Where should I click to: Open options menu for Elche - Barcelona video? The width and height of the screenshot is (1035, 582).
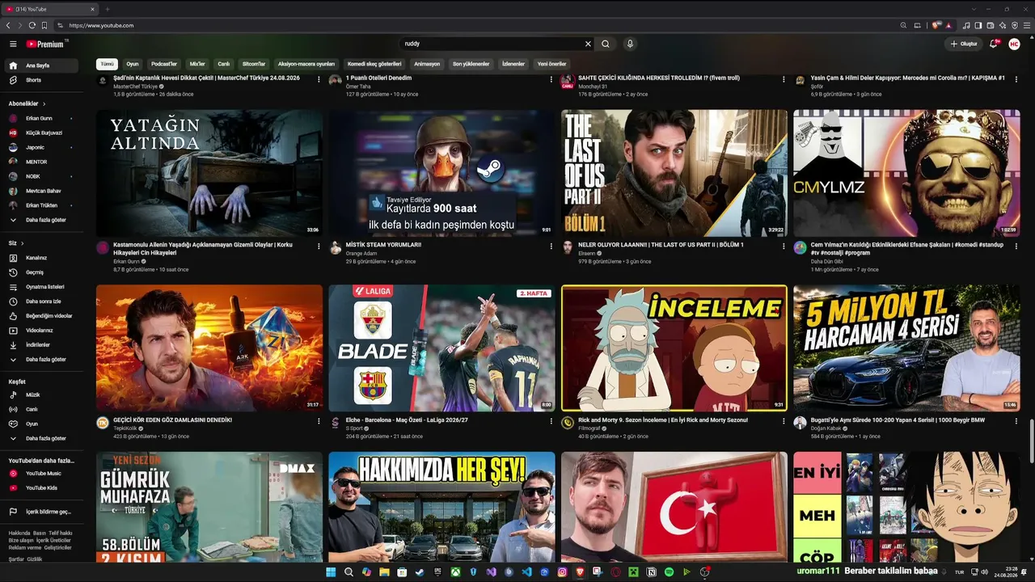(x=551, y=422)
